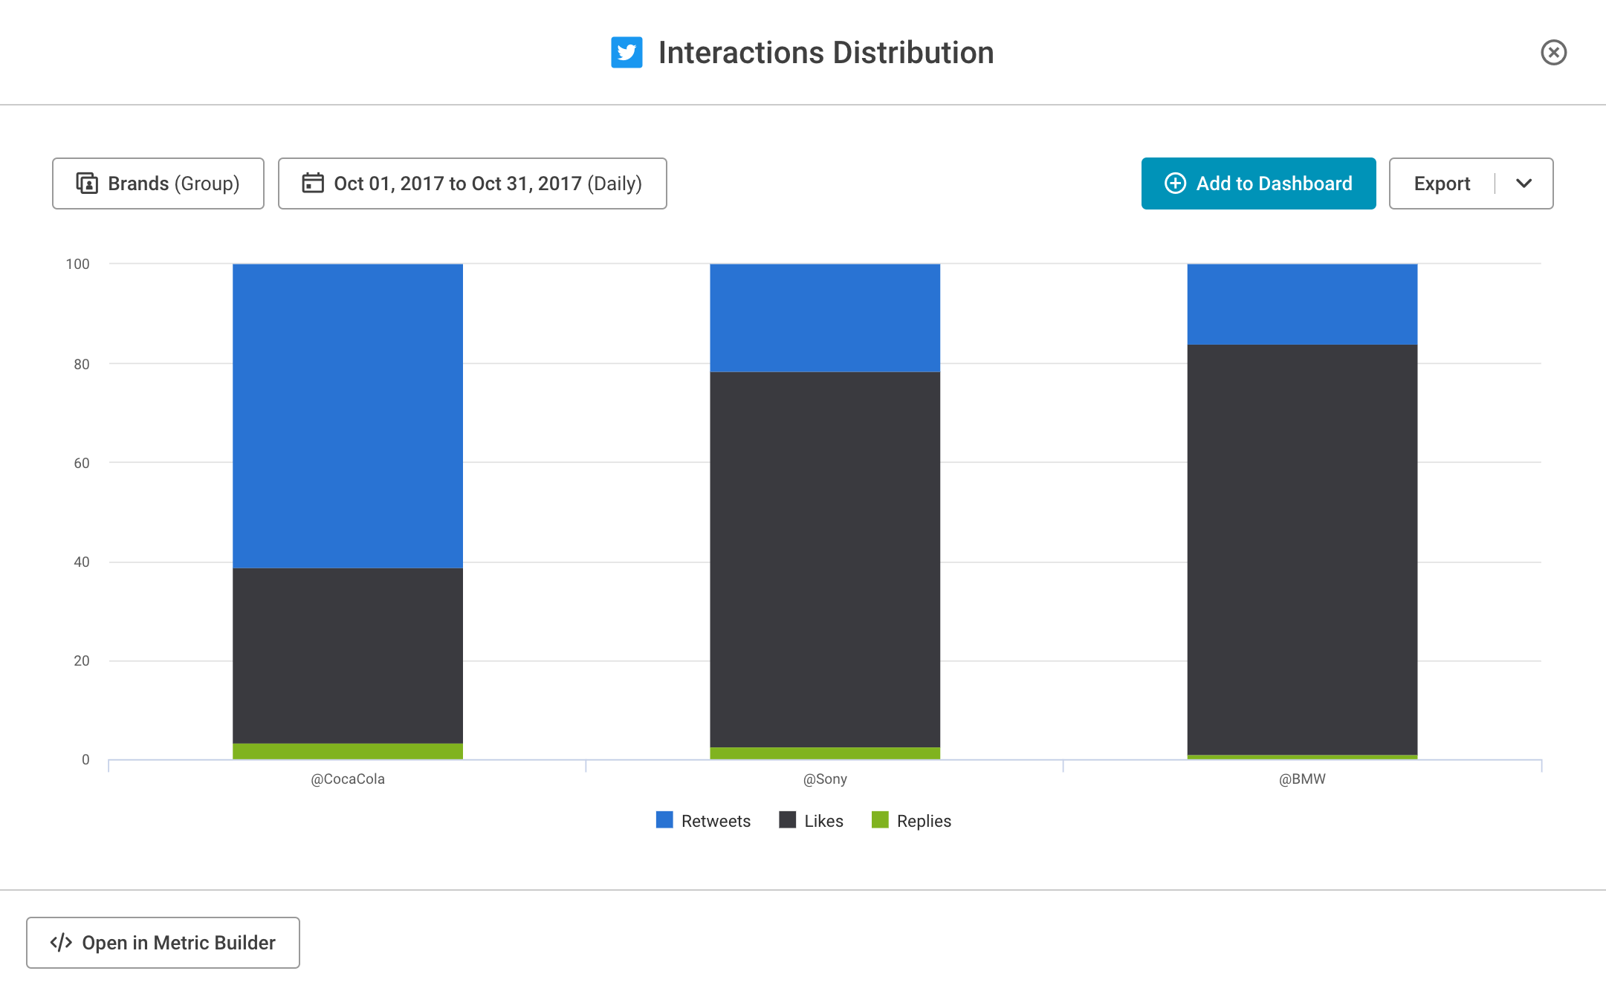Select @Sony Likes bar segment
The image size is (1606, 994).
click(x=825, y=559)
